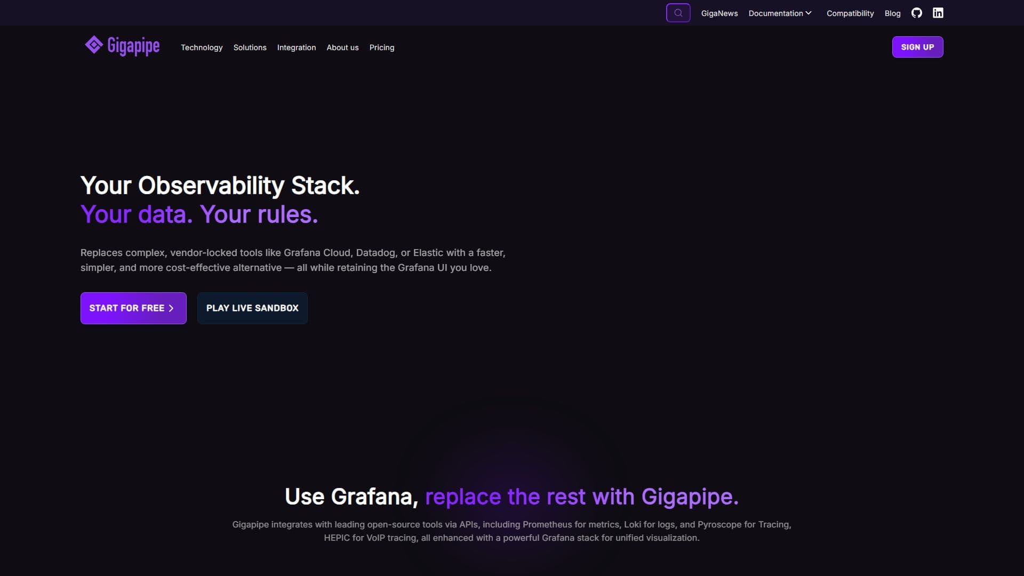Click the 'Your data. Your rules.' text

pyautogui.click(x=199, y=214)
